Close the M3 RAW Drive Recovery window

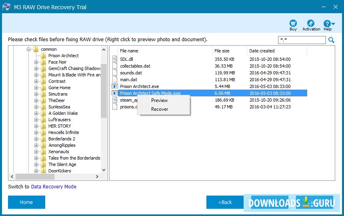tap(336, 7)
